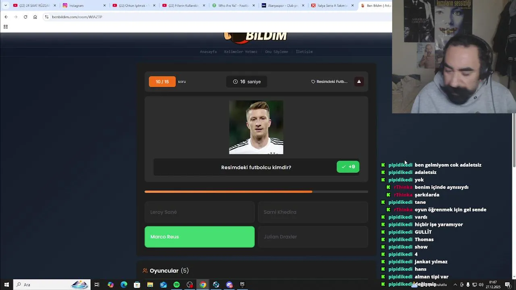Go to Anasayfa link

point(208,52)
